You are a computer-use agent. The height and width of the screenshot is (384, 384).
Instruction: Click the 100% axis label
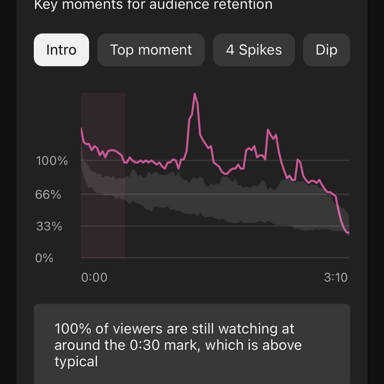[x=52, y=161]
